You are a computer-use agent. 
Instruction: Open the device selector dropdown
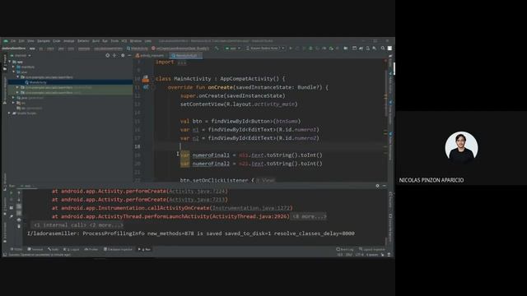click(265, 49)
